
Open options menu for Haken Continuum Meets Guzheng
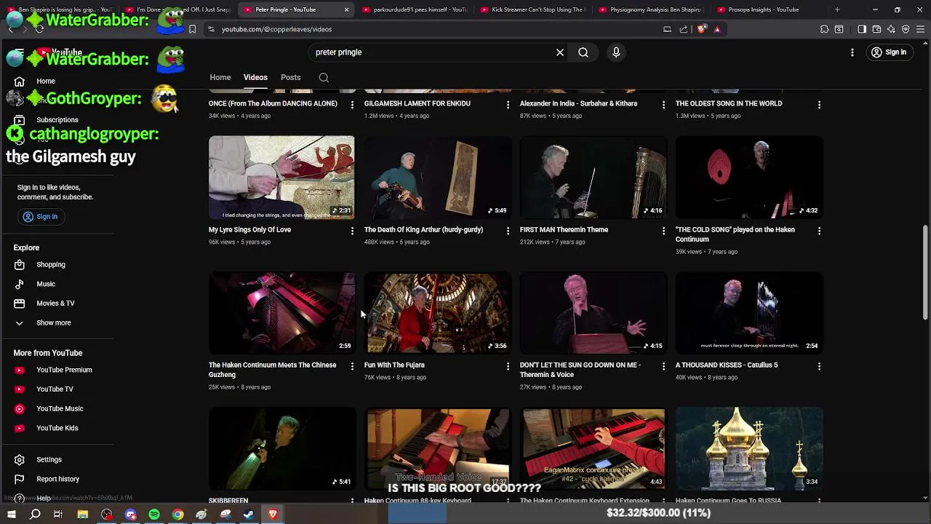point(352,366)
